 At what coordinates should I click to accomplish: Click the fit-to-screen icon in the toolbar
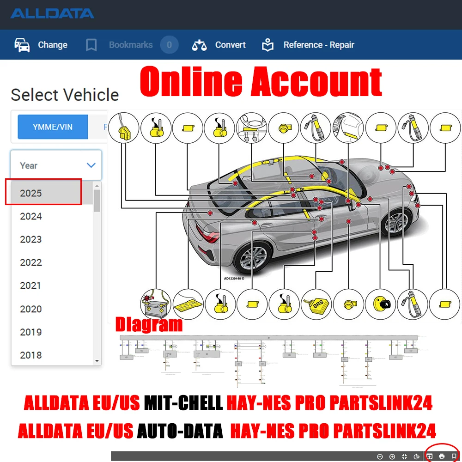tap(405, 456)
